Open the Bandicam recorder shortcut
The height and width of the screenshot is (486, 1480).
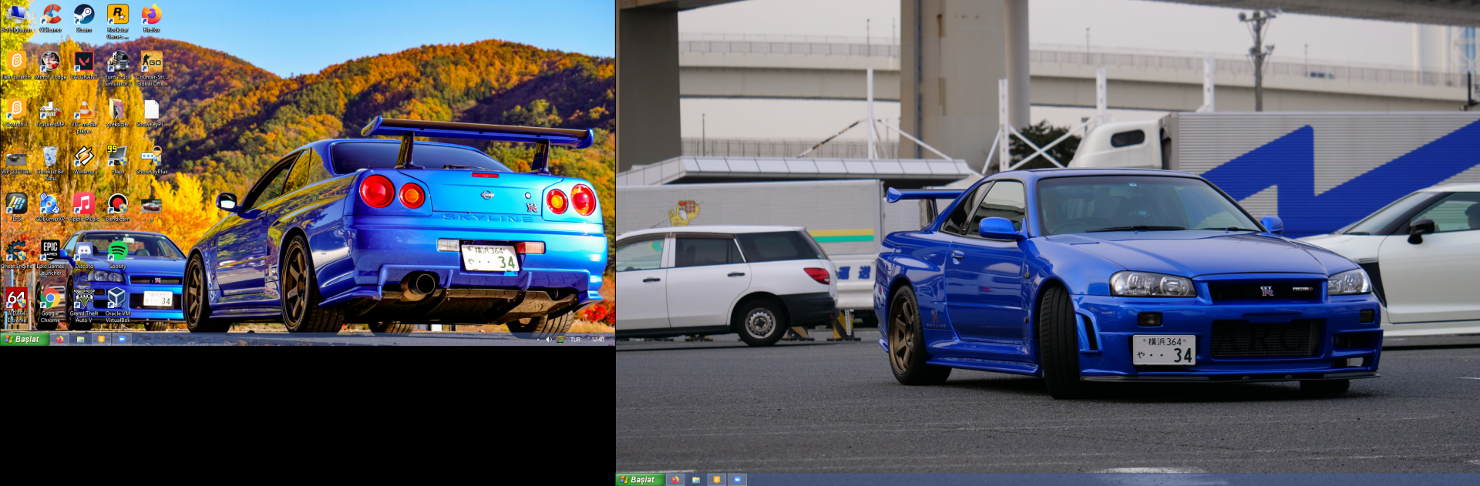point(117,207)
